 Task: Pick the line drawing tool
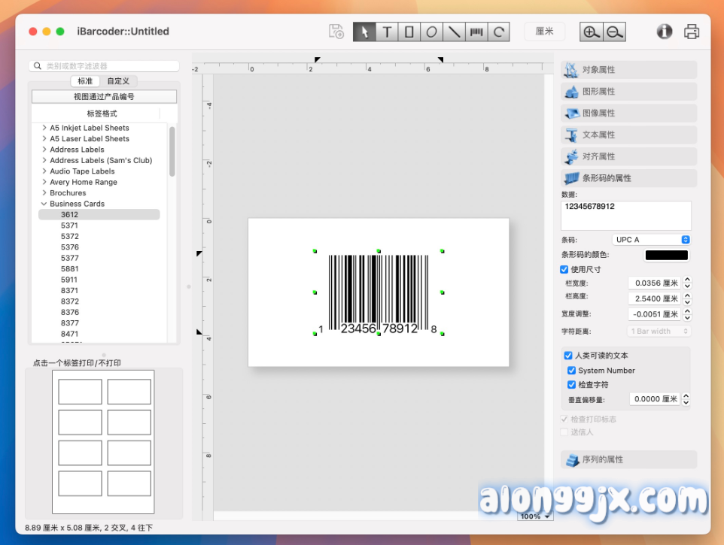(455, 32)
